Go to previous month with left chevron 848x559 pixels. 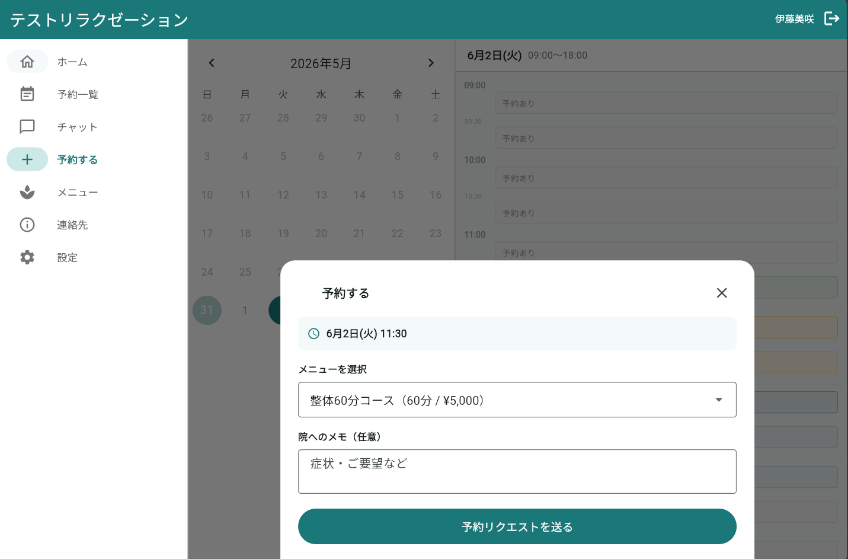pyautogui.click(x=212, y=63)
